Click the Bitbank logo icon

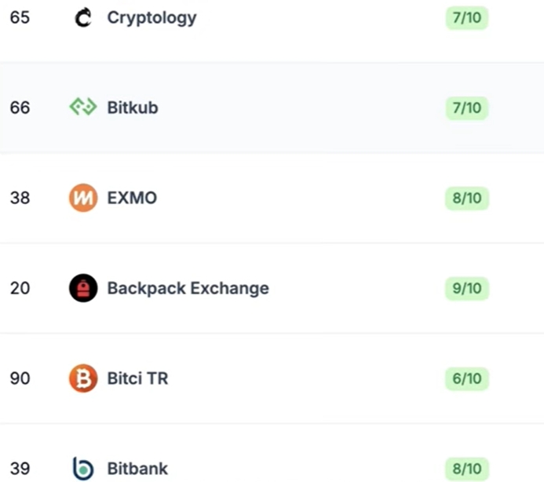(83, 469)
